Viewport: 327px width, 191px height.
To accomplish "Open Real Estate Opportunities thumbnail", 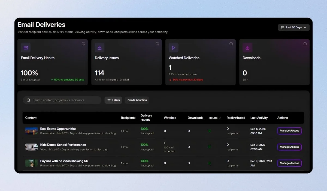I will pyautogui.click(x=32, y=131).
